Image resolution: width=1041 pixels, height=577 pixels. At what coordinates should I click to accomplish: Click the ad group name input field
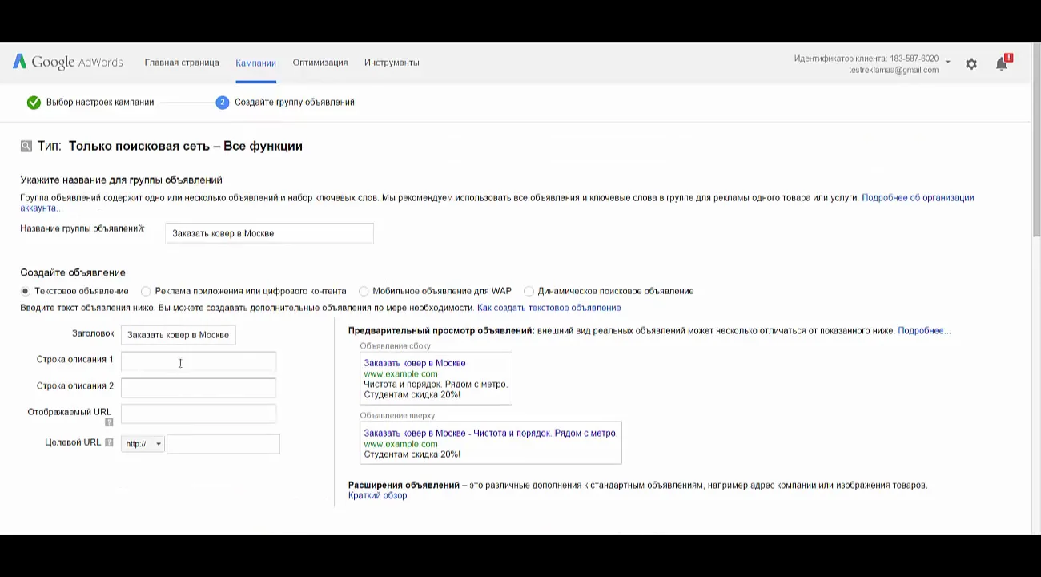click(269, 233)
